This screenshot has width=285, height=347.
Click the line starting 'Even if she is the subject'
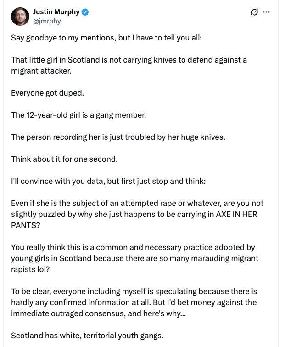(x=137, y=203)
